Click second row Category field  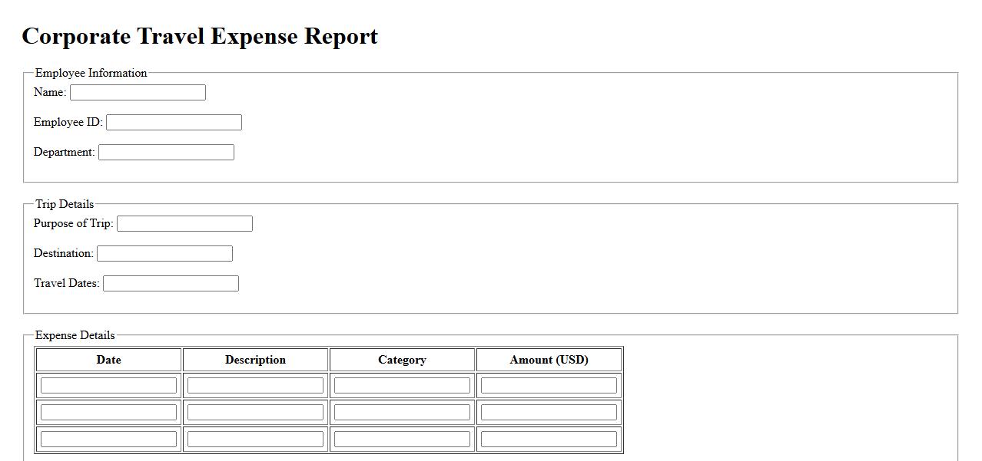(402, 412)
